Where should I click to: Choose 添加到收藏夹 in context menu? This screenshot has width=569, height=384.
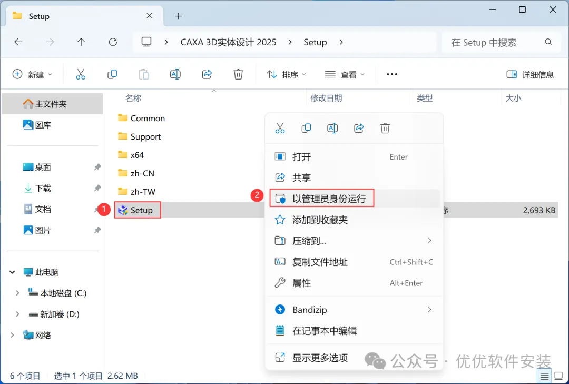(x=354, y=220)
